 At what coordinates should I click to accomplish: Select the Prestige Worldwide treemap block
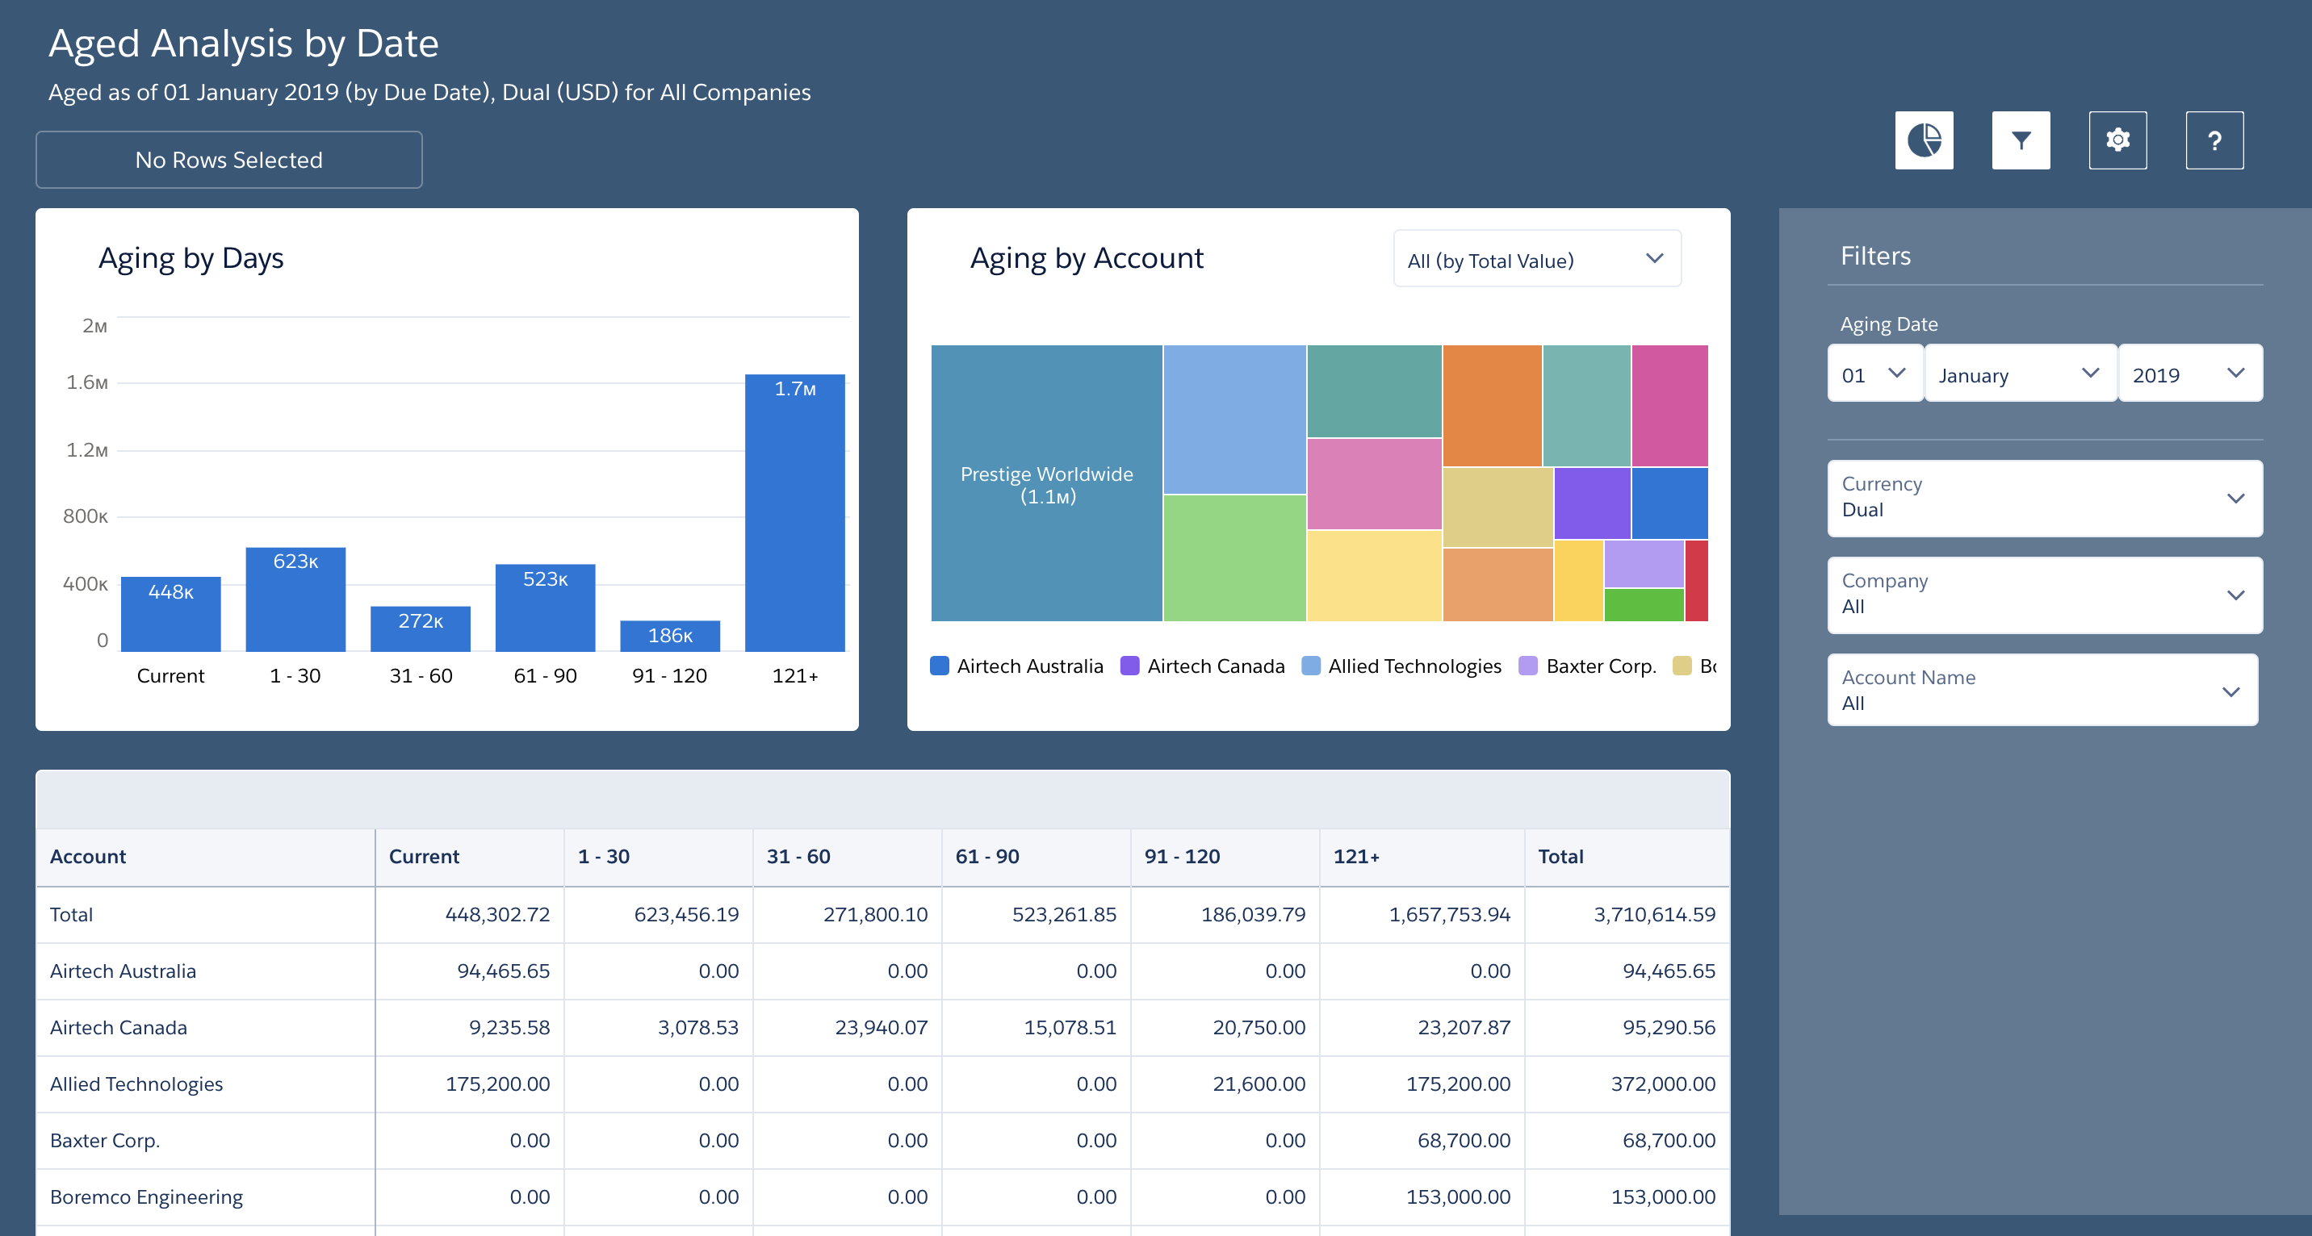[1045, 484]
